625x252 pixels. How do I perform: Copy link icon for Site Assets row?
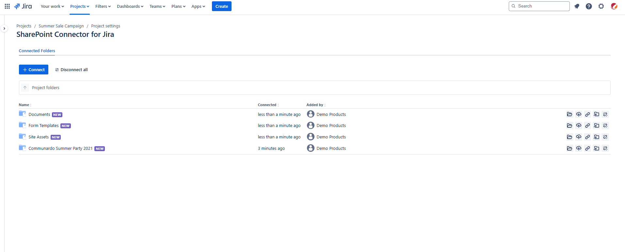(587, 137)
